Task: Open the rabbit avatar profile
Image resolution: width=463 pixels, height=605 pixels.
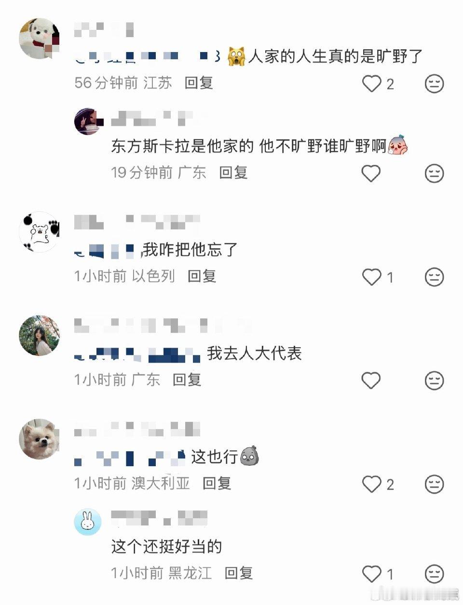Action: 88,522
